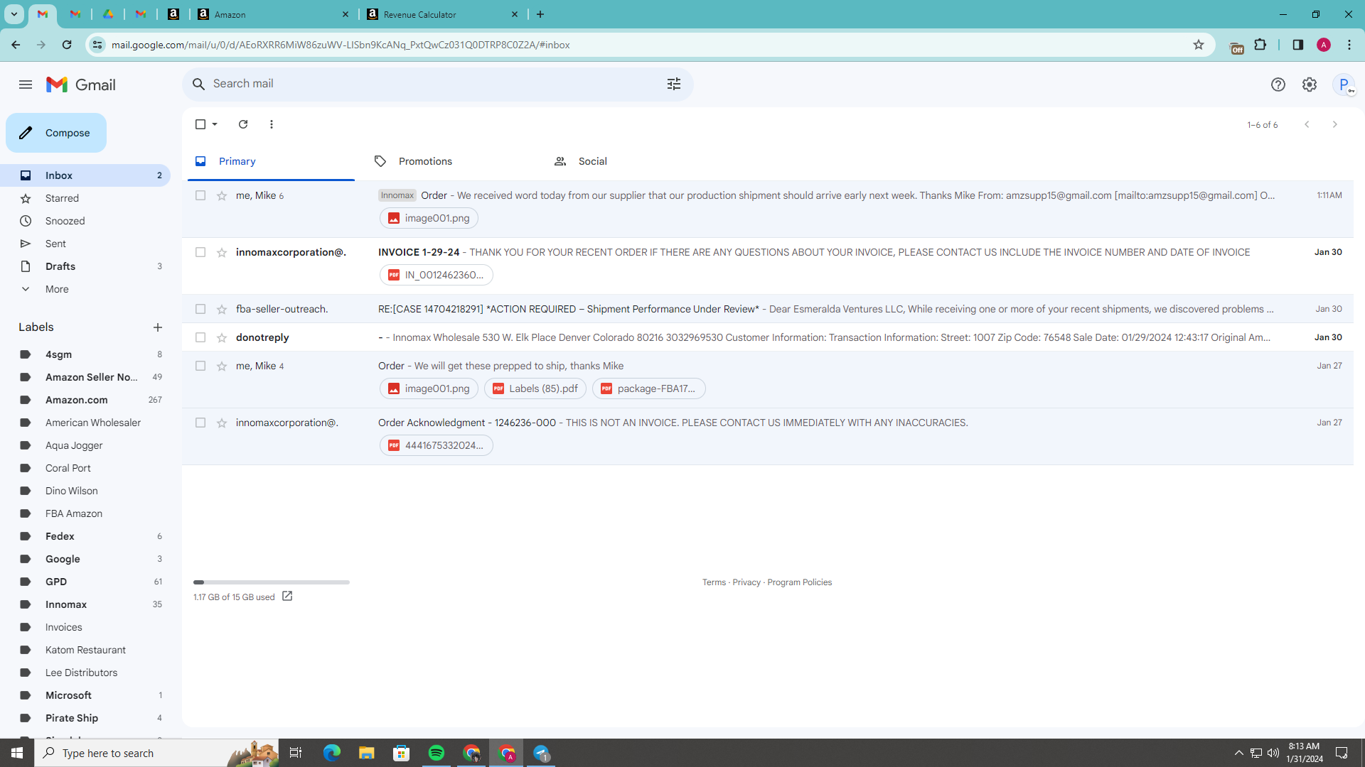The image size is (1365, 767).
Task: Switch to the Social tab
Action: coord(629,161)
